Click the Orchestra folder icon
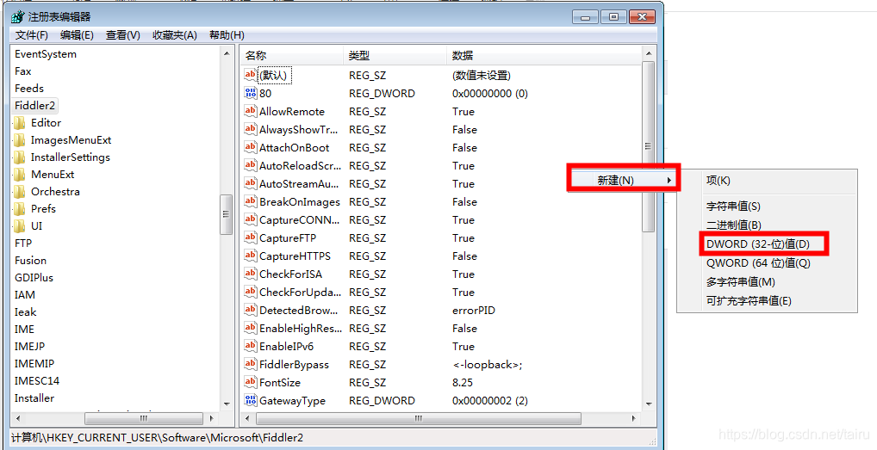The width and height of the screenshot is (877, 450). tap(20, 192)
